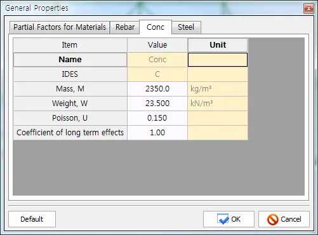Screen dimensions: 318x235
Task: Edit the Poisson value 0.150
Action: (157, 118)
